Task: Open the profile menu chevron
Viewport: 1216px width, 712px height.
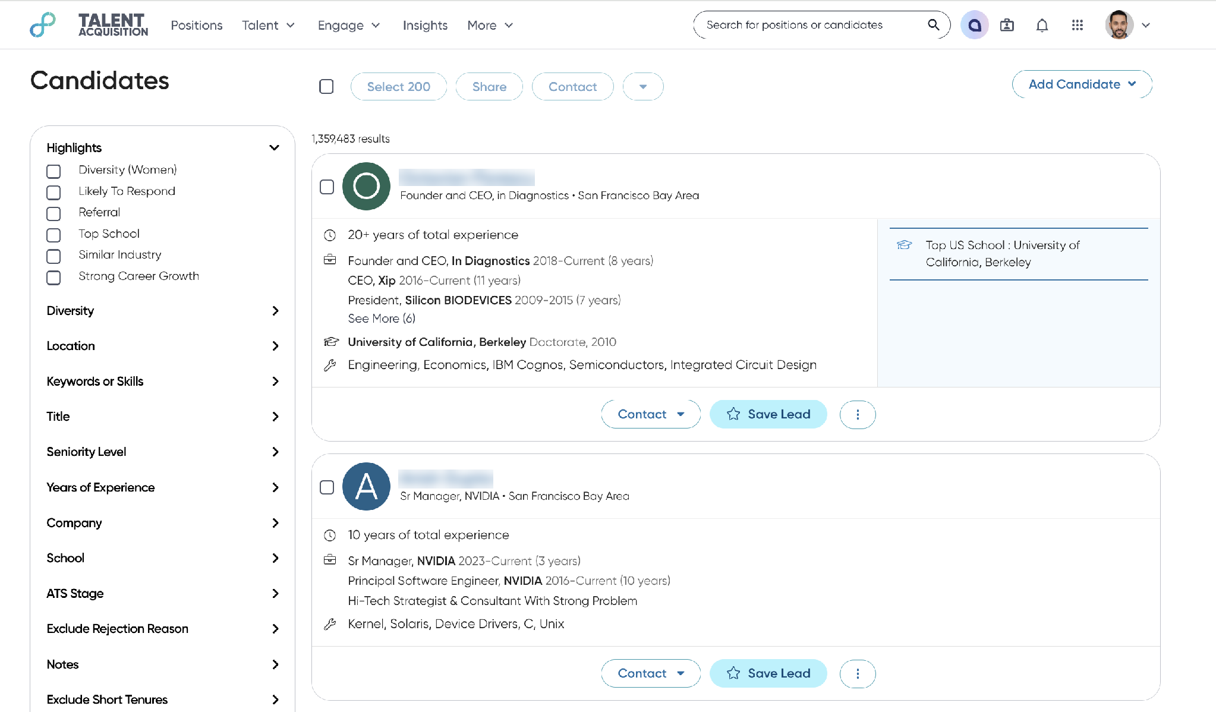Action: pyautogui.click(x=1146, y=25)
